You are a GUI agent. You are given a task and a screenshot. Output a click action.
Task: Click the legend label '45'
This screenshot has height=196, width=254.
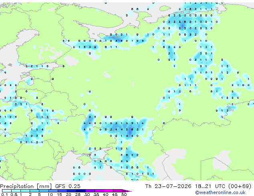point(115,194)
